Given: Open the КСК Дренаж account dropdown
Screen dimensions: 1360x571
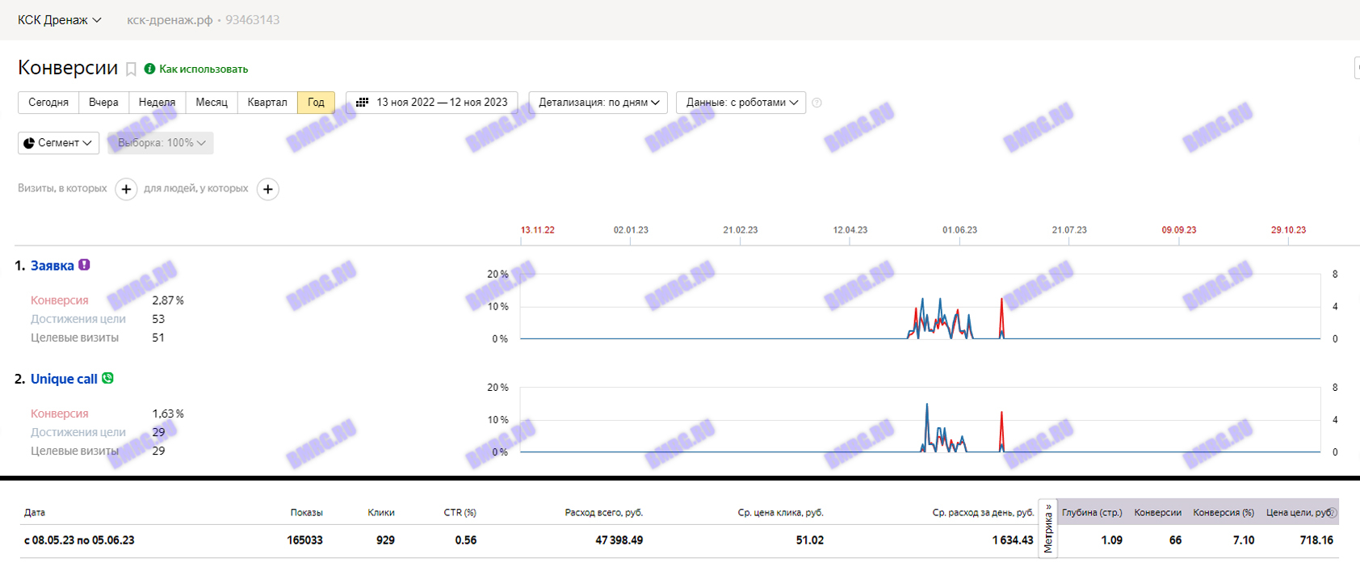Looking at the screenshot, I should (60, 20).
